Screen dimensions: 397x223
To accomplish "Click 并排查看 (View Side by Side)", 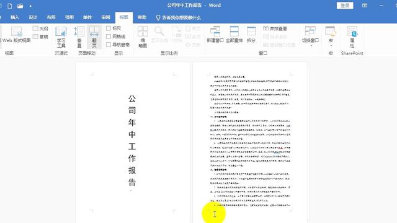I will [x=275, y=28].
